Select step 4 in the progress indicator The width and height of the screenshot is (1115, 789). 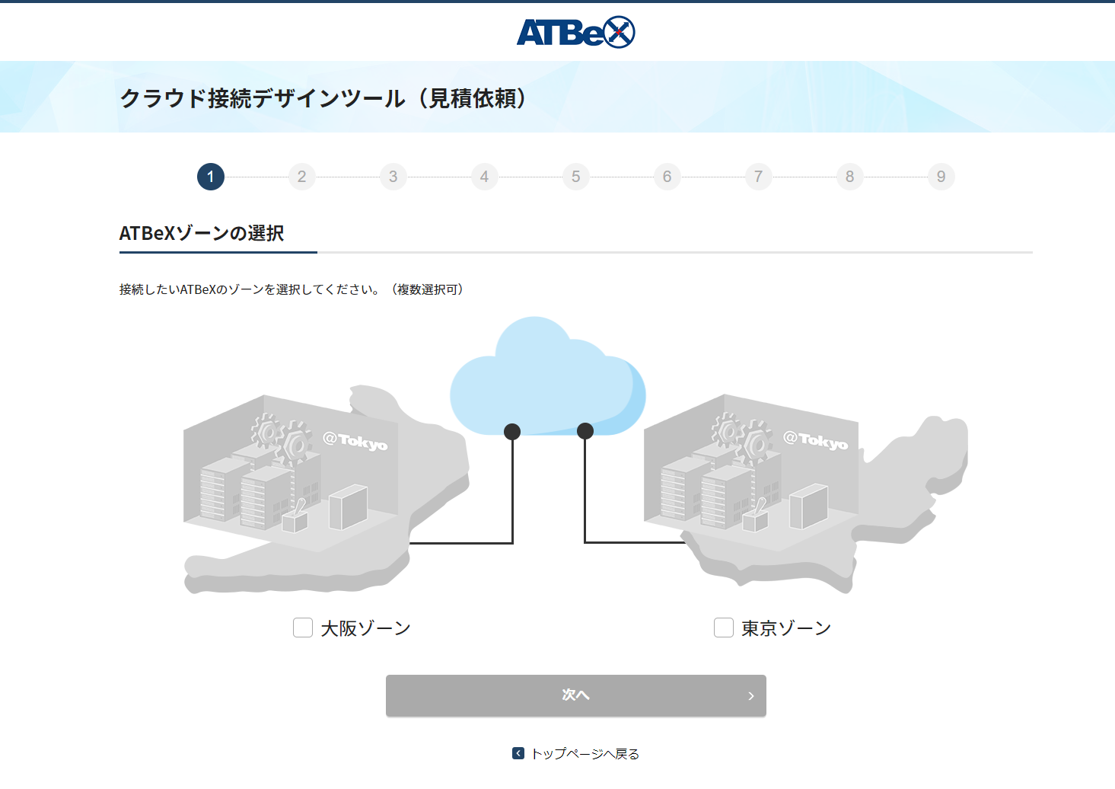tap(485, 177)
